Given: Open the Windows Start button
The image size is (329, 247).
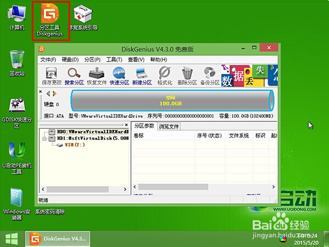Looking at the screenshot, I should (12, 239).
